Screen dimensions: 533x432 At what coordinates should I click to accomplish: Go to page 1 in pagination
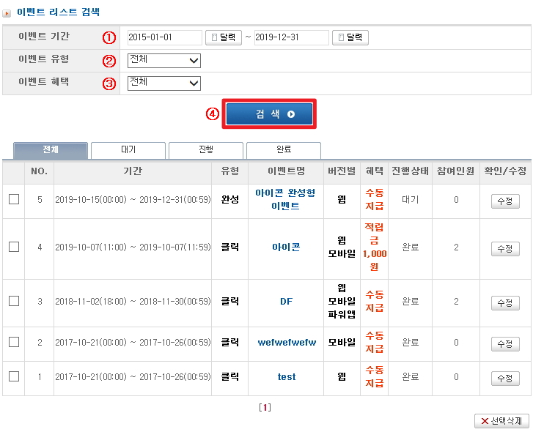click(265, 407)
